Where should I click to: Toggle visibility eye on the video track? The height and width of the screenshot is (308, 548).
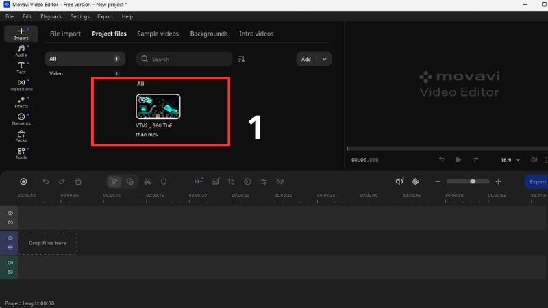point(10,238)
